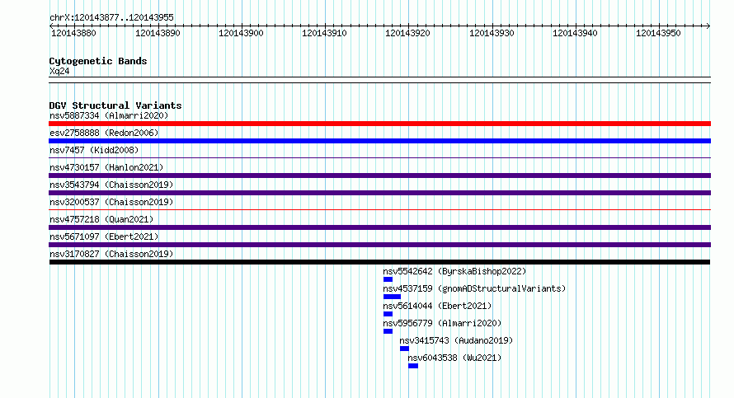Click the small blue bar under nsv5614044
This screenshot has height=398, width=734.
click(388, 314)
